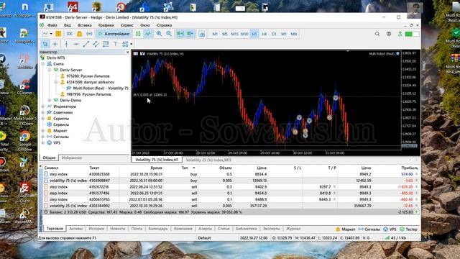
Task: Click the 45 / 1 Kb connection status
Action: [395, 238]
